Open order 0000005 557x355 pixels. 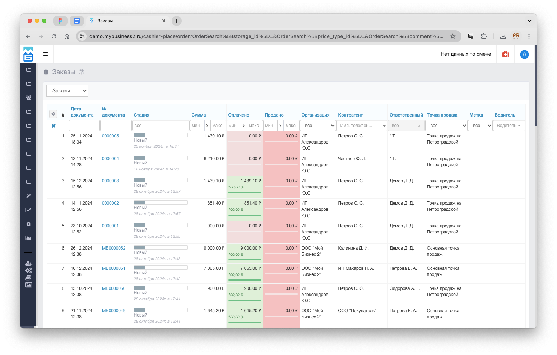(110, 136)
